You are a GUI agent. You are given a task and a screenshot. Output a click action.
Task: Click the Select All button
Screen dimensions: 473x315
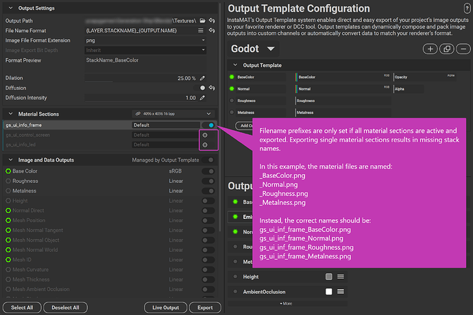[22, 307]
